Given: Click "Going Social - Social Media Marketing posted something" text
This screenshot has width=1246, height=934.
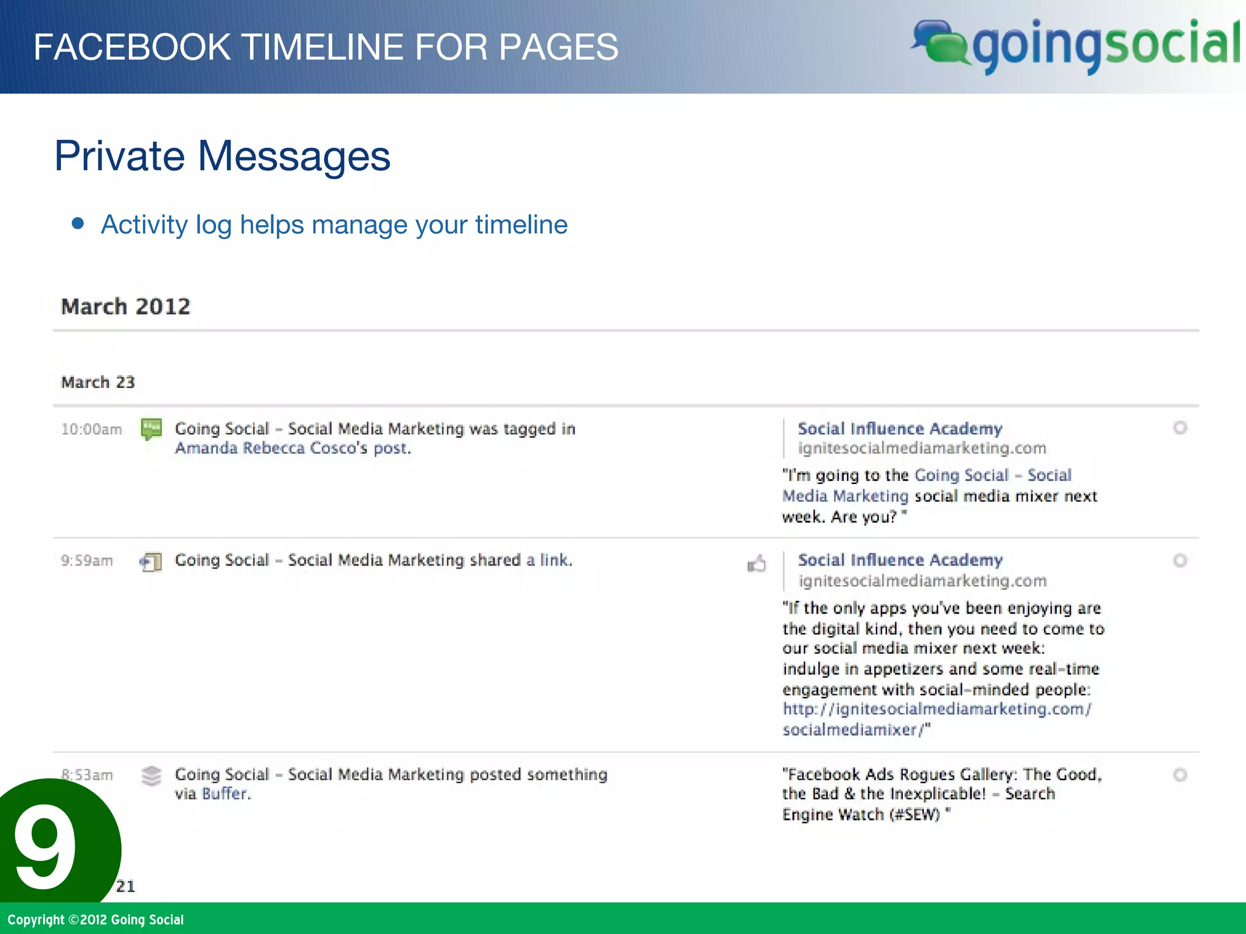Looking at the screenshot, I should click(x=391, y=775).
